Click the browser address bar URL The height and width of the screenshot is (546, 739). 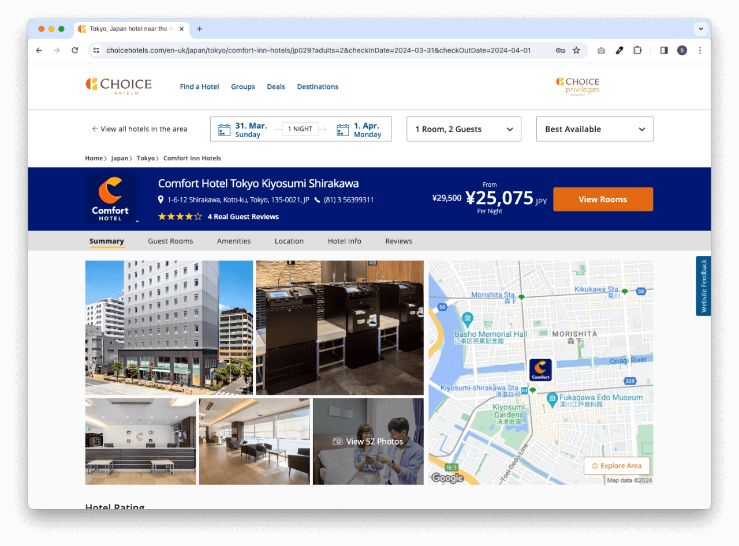coord(318,50)
